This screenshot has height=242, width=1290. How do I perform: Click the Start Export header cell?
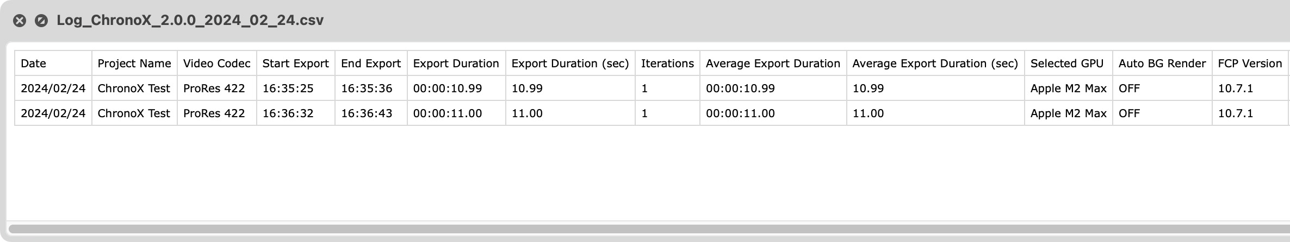click(x=296, y=63)
